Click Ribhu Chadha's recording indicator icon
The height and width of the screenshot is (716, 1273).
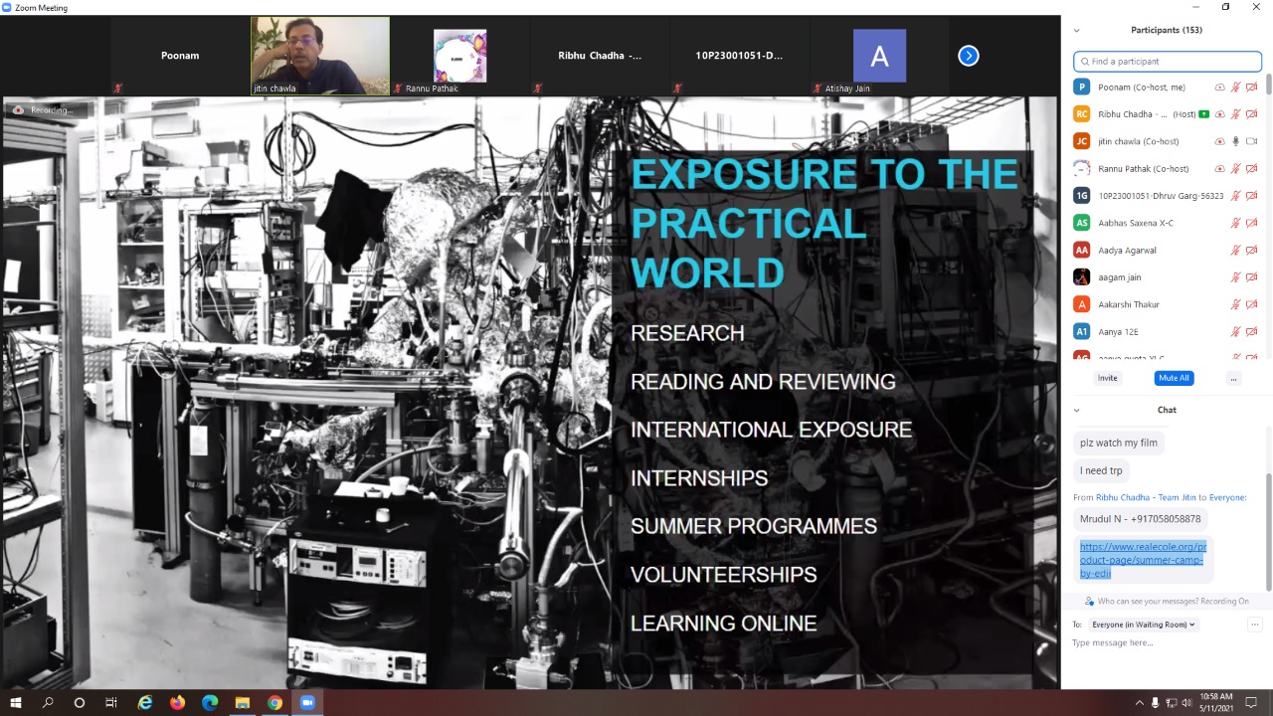(x=1220, y=114)
